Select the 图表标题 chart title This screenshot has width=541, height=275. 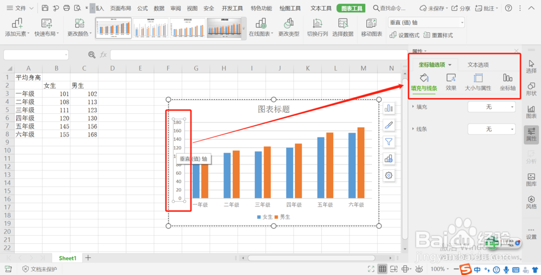274,109
